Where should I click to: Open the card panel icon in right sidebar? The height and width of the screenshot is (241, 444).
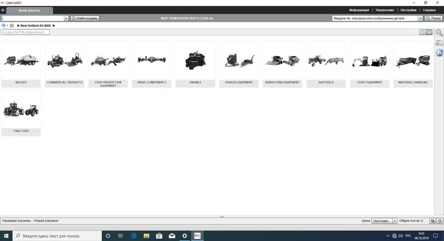pyautogui.click(x=439, y=43)
